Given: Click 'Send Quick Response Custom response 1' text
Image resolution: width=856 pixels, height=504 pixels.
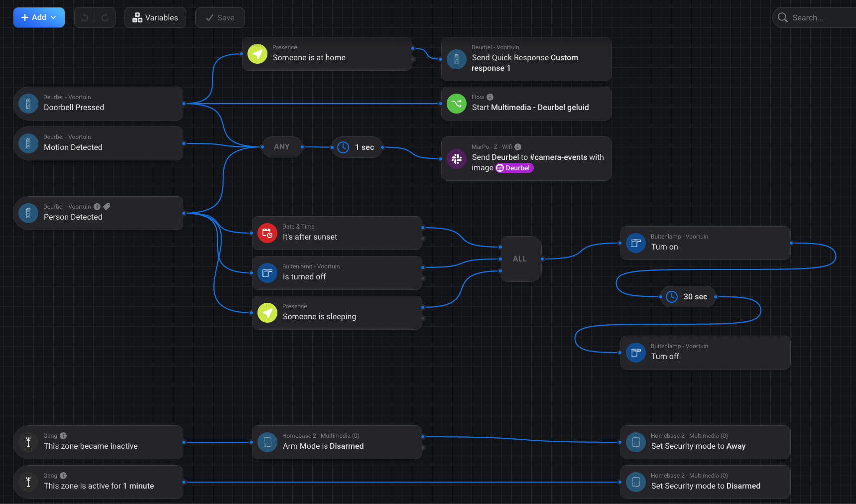Looking at the screenshot, I should (x=525, y=63).
